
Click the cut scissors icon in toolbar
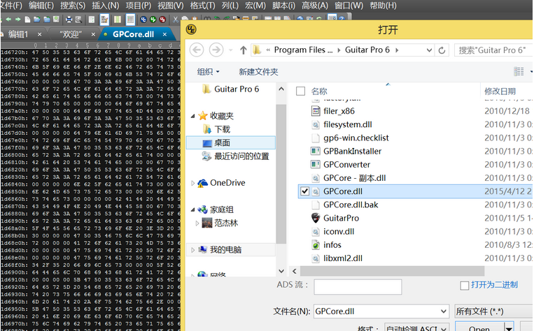pyautogui.click(x=176, y=20)
